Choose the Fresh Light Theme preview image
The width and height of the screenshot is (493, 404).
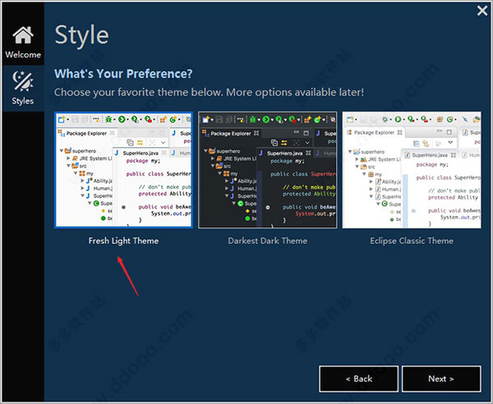coord(123,170)
